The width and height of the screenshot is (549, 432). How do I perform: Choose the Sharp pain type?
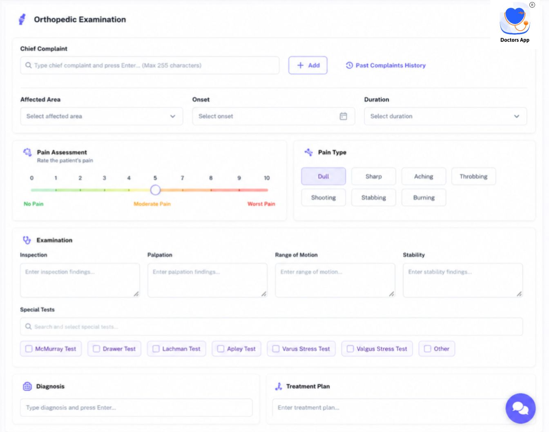tap(374, 176)
